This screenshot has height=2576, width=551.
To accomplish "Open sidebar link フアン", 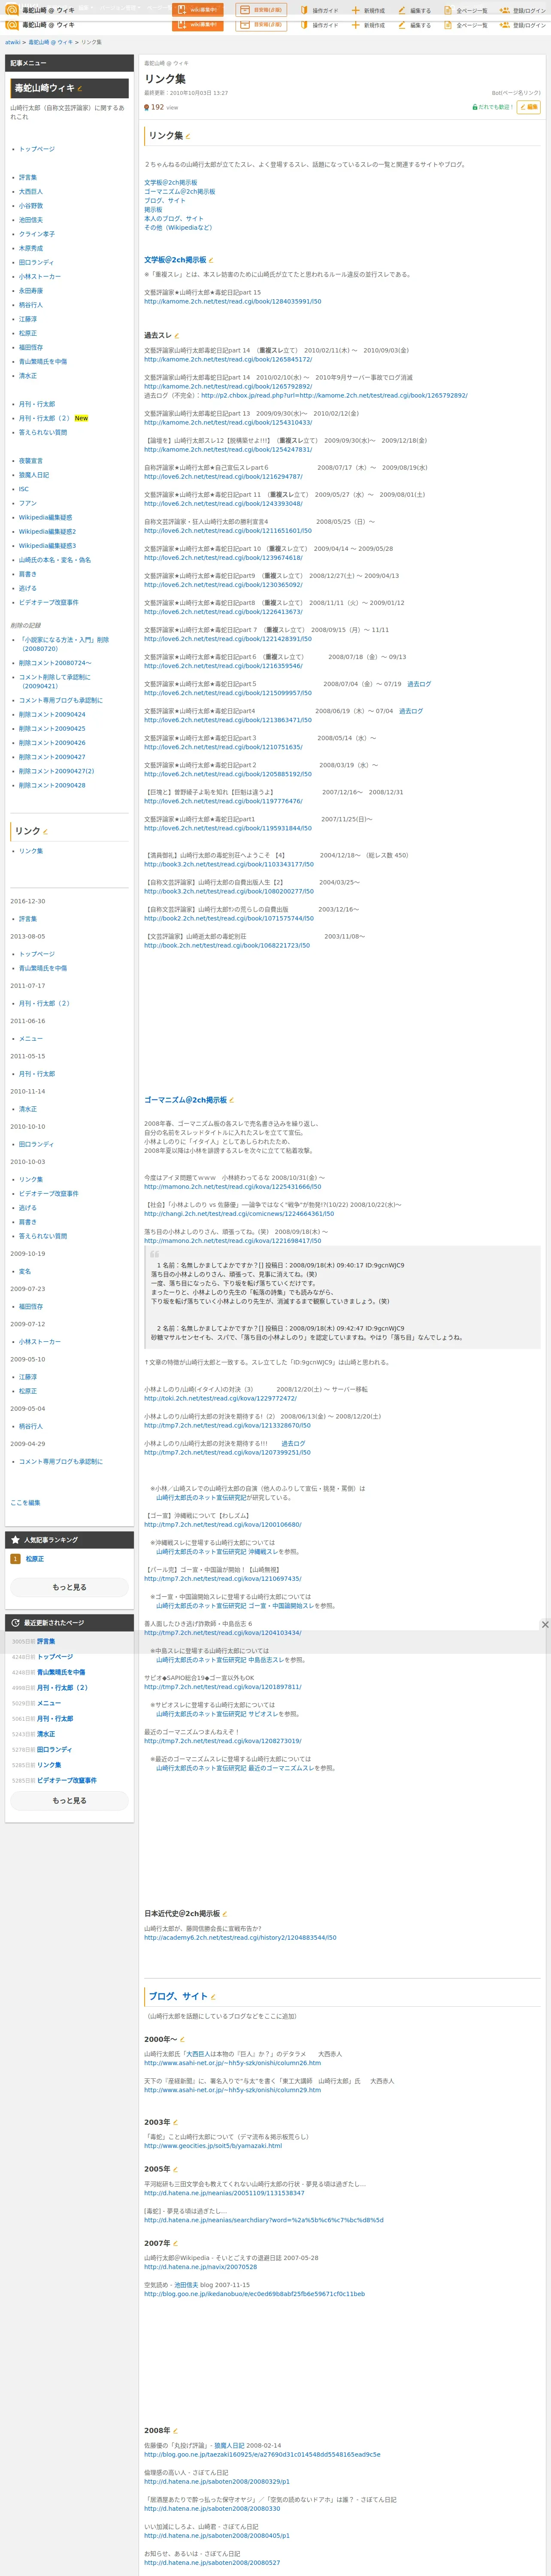I will (x=28, y=504).
